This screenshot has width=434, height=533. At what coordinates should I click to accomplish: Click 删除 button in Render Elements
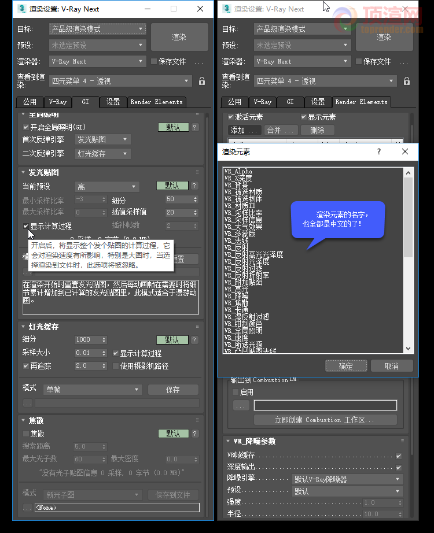click(x=317, y=130)
